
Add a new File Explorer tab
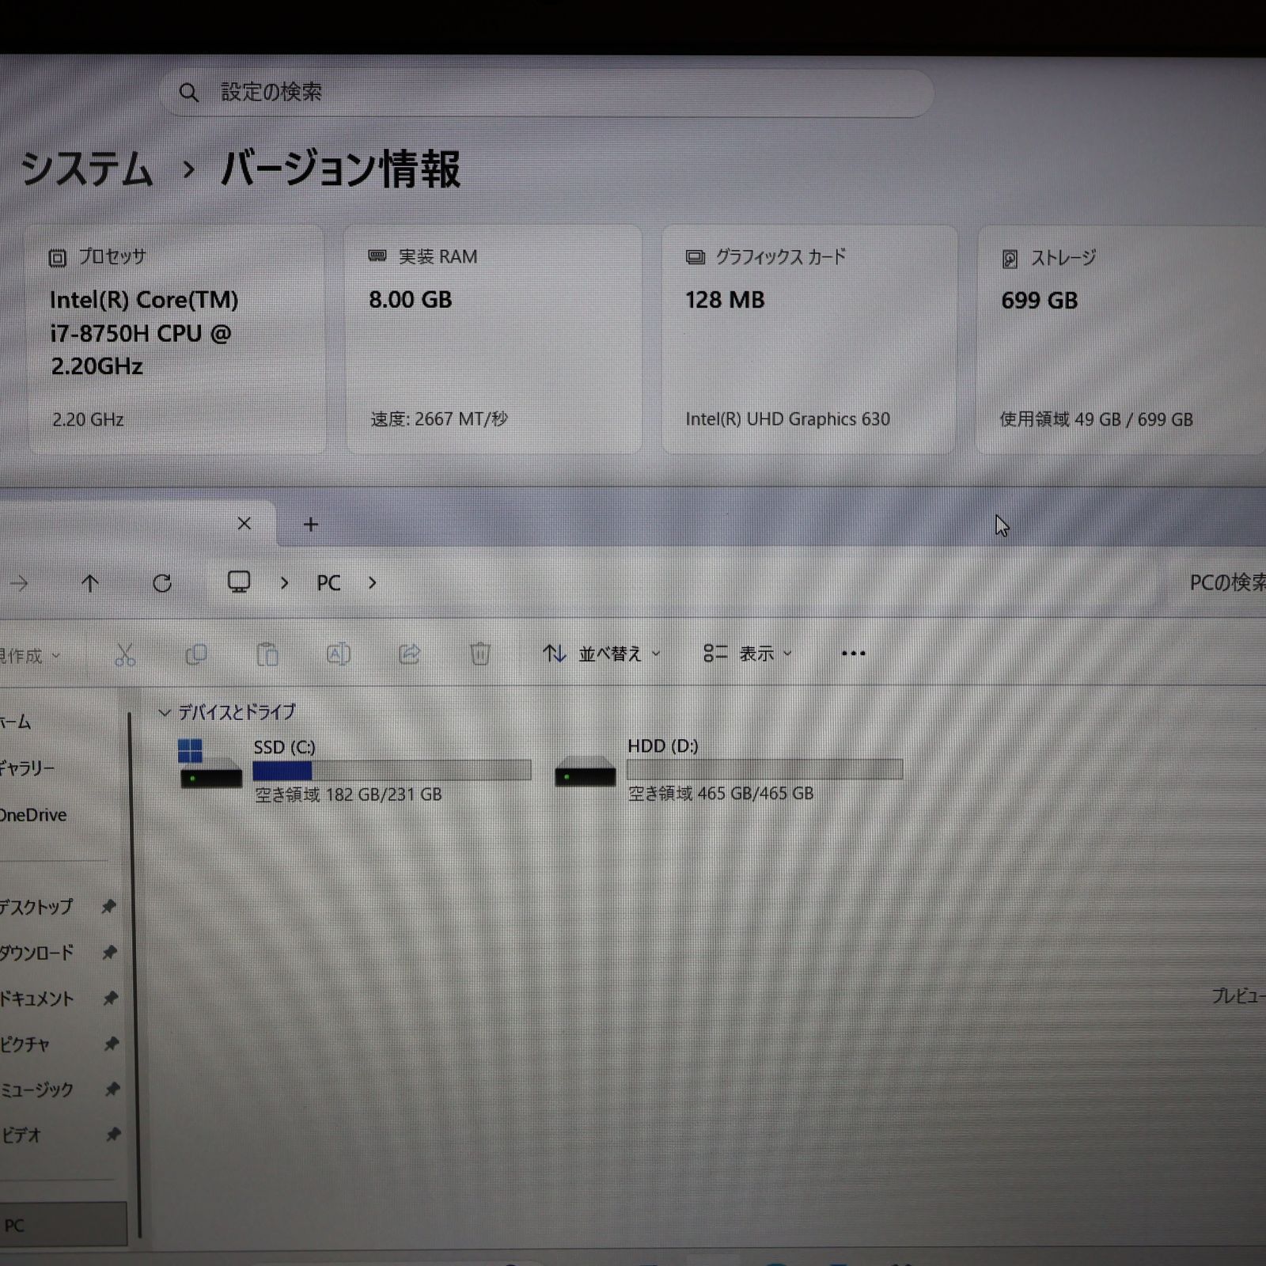tap(311, 525)
